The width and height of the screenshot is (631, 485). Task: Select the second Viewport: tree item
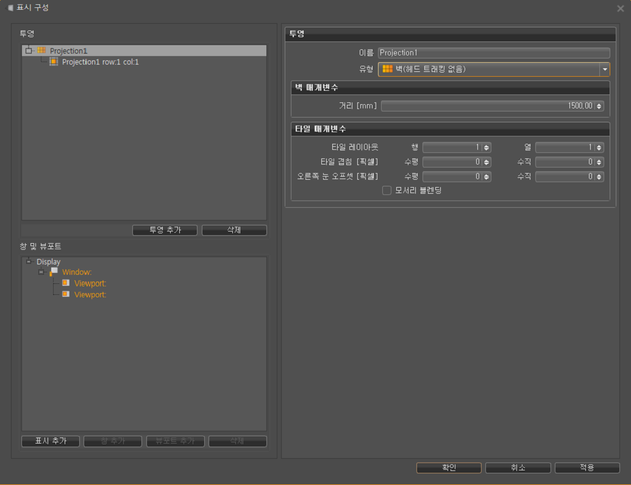(90, 295)
